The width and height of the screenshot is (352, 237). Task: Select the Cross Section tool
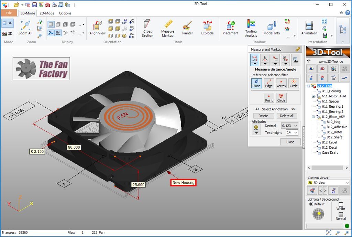pos(147,28)
